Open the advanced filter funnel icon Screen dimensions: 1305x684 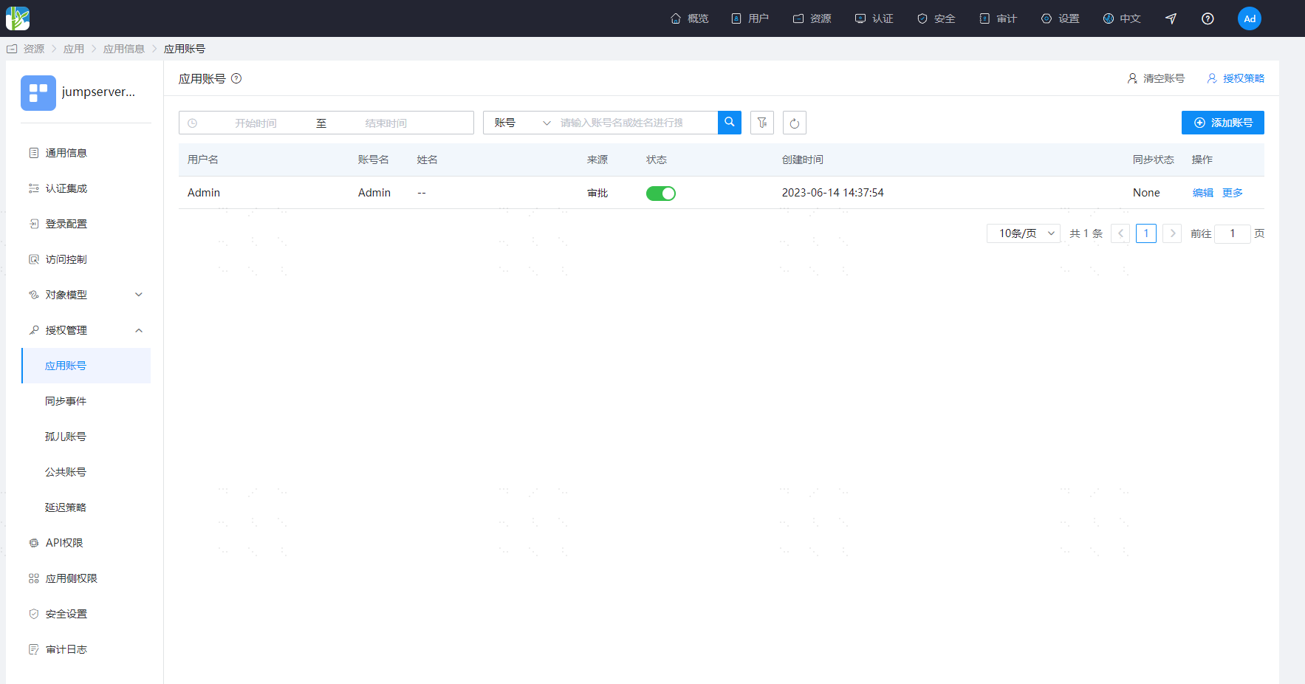(762, 123)
